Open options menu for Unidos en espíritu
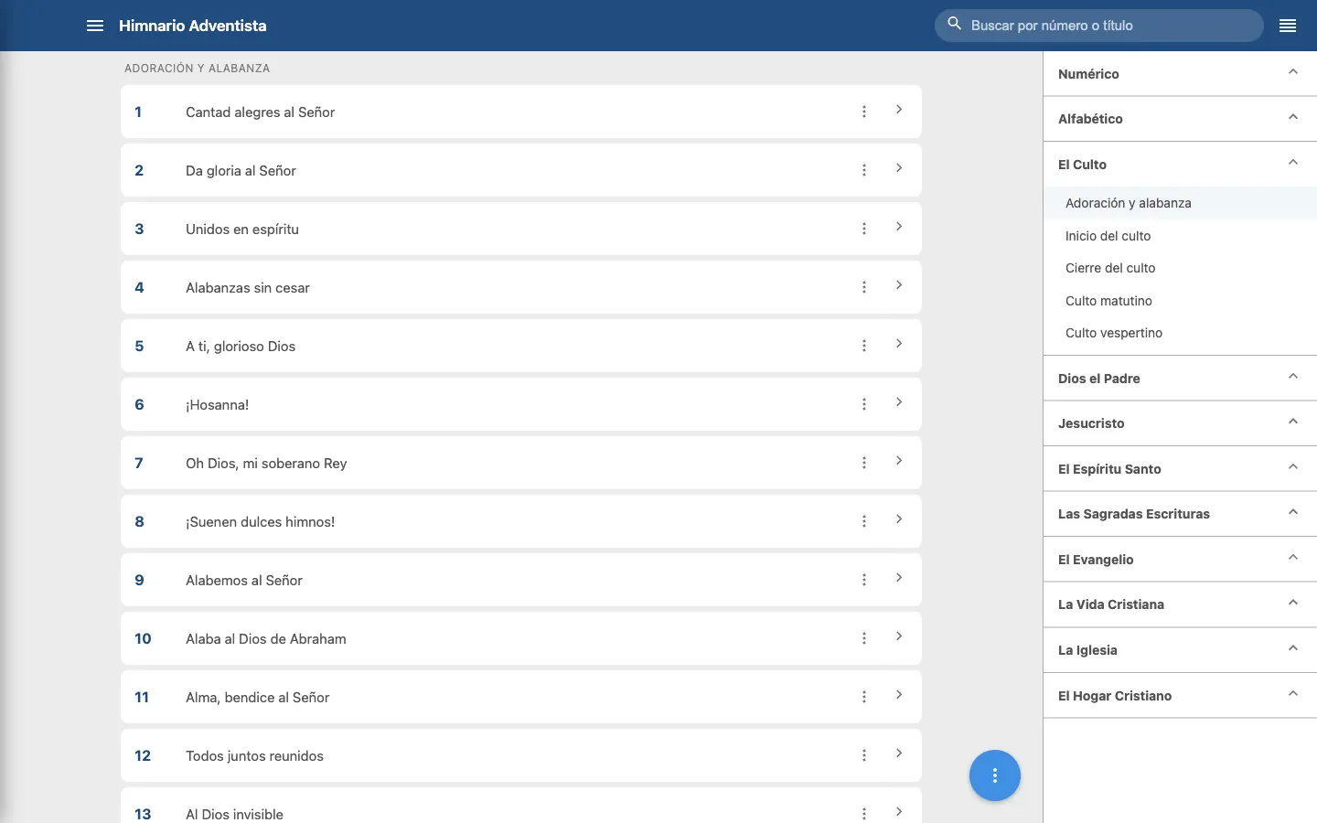 pyautogui.click(x=864, y=229)
